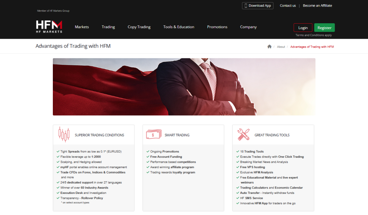
Task: Expand the Promotions menu
Action: pyautogui.click(x=217, y=27)
